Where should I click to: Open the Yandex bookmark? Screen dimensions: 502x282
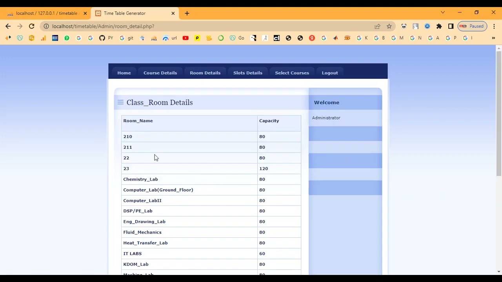click(312, 38)
